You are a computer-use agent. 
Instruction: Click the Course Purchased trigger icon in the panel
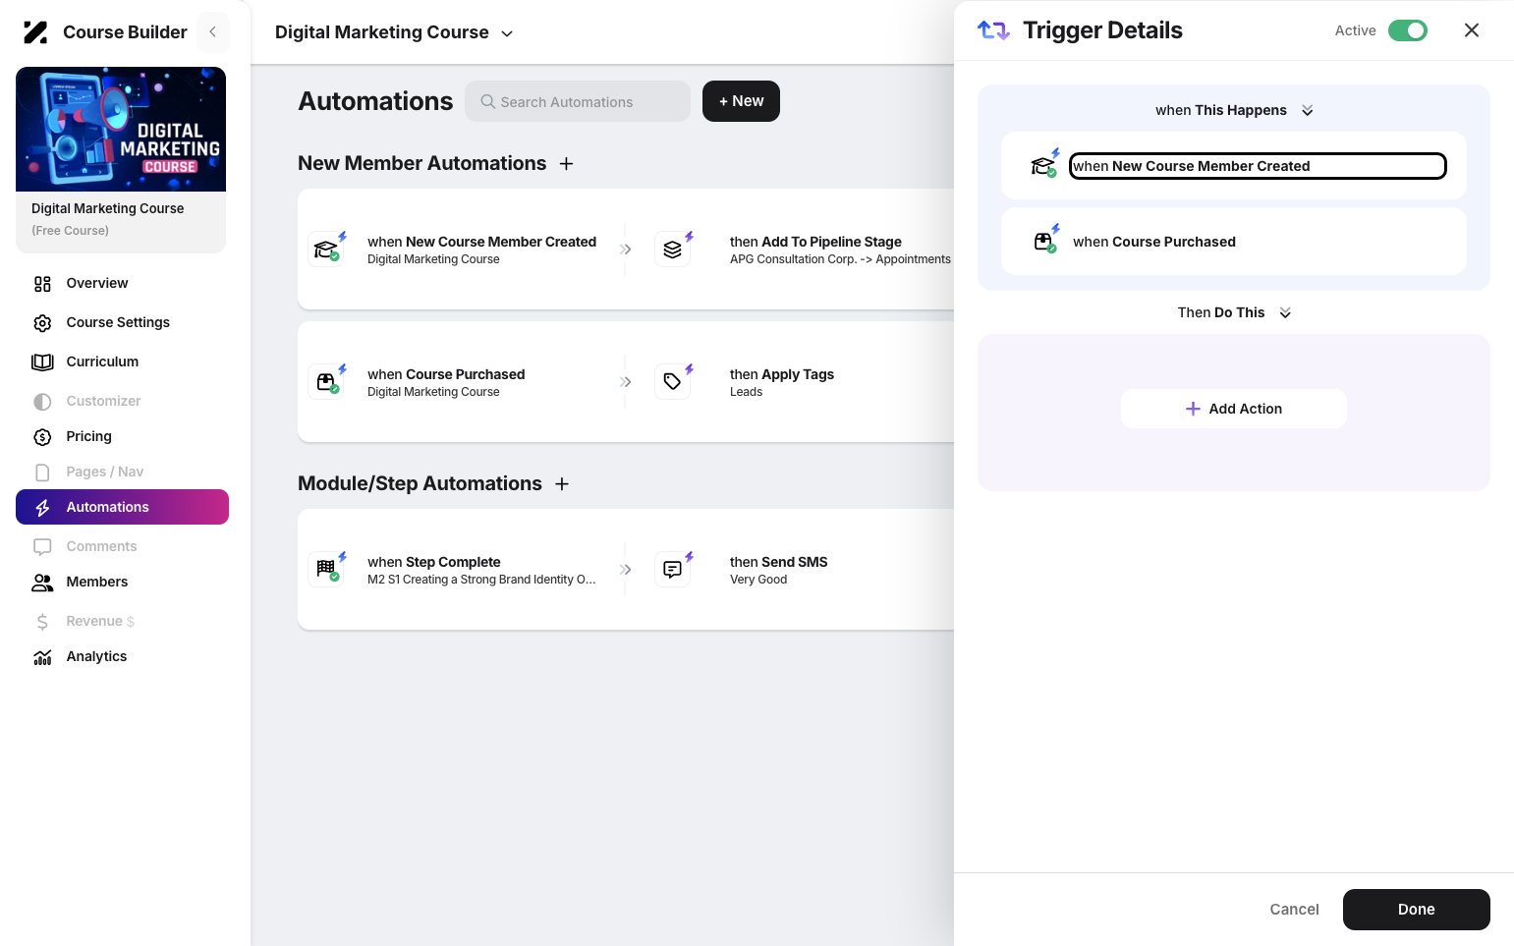[x=1044, y=241]
